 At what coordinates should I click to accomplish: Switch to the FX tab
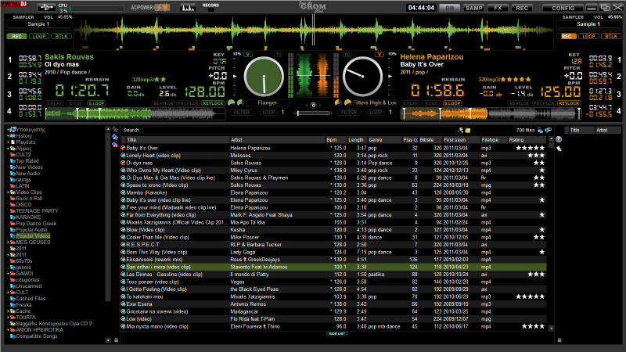pyautogui.click(x=498, y=8)
